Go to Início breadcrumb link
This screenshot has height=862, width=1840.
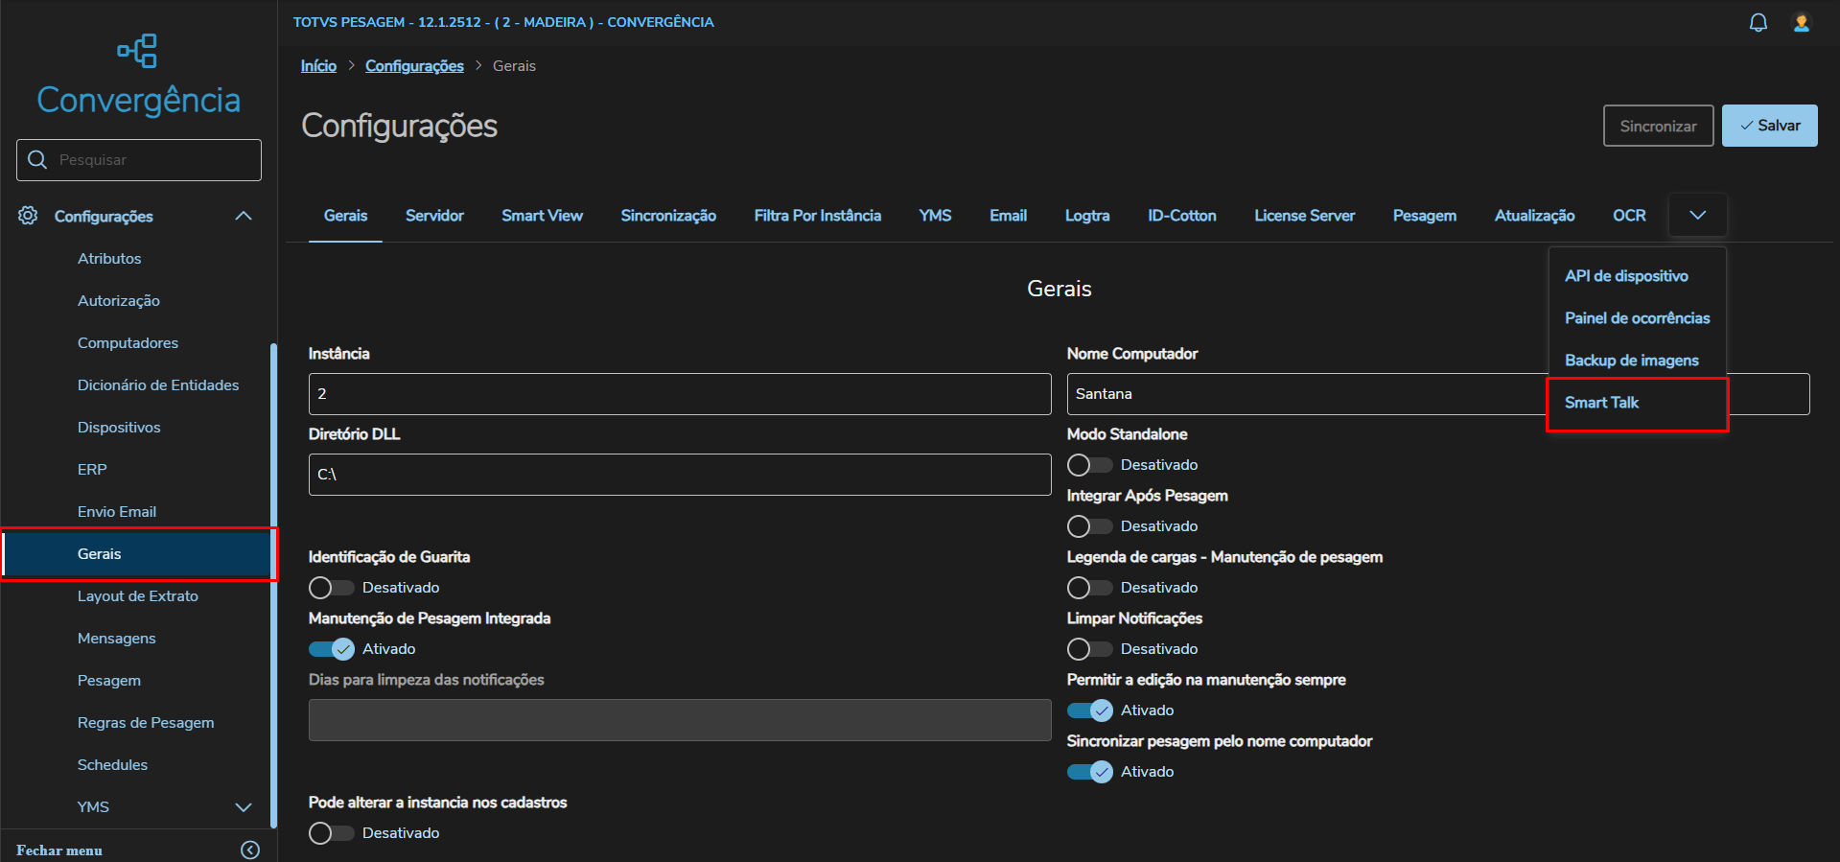(318, 66)
